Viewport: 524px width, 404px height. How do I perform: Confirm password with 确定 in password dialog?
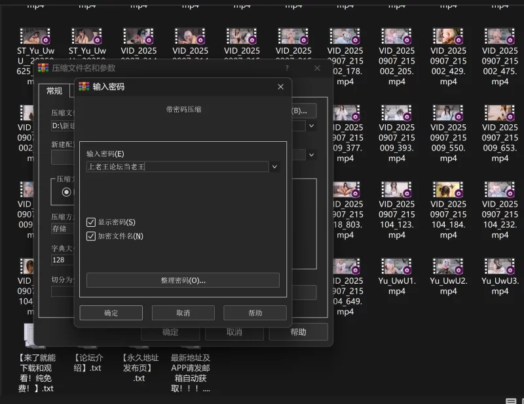click(111, 313)
